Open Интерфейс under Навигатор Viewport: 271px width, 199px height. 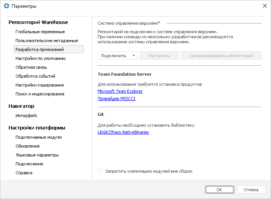(26, 116)
